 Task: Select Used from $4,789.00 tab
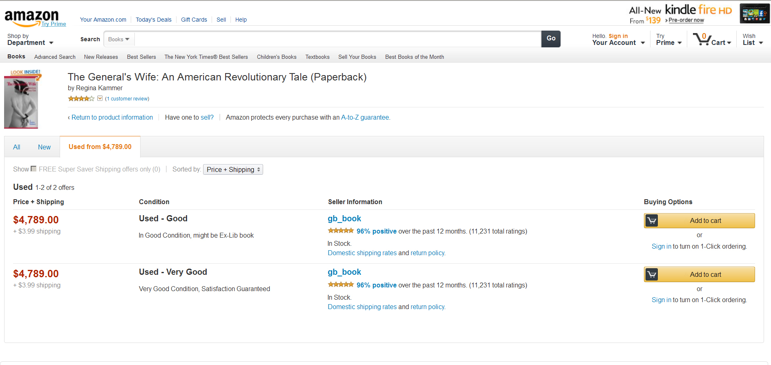click(x=100, y=147)
